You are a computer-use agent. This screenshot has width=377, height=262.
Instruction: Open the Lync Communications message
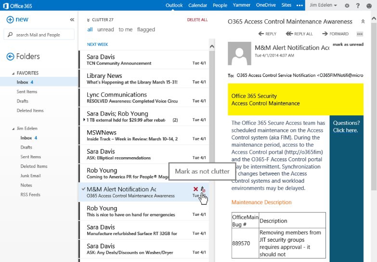point(144,98)
